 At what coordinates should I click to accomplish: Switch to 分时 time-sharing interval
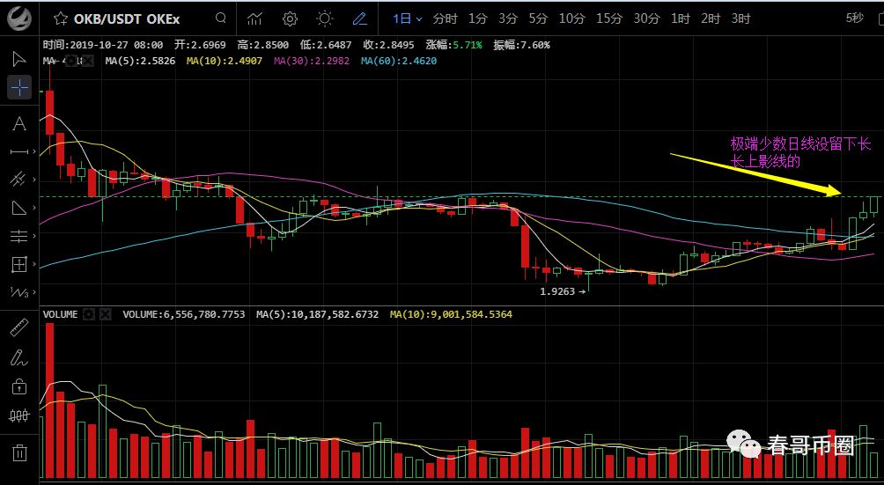point(445,18)
